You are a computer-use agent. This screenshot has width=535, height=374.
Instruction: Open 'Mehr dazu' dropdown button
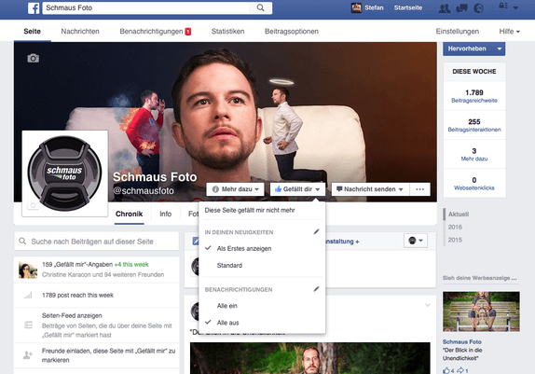click(x=235, y=189)
